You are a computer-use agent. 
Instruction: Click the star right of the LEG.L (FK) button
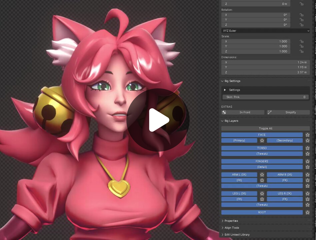coord(262,199)
